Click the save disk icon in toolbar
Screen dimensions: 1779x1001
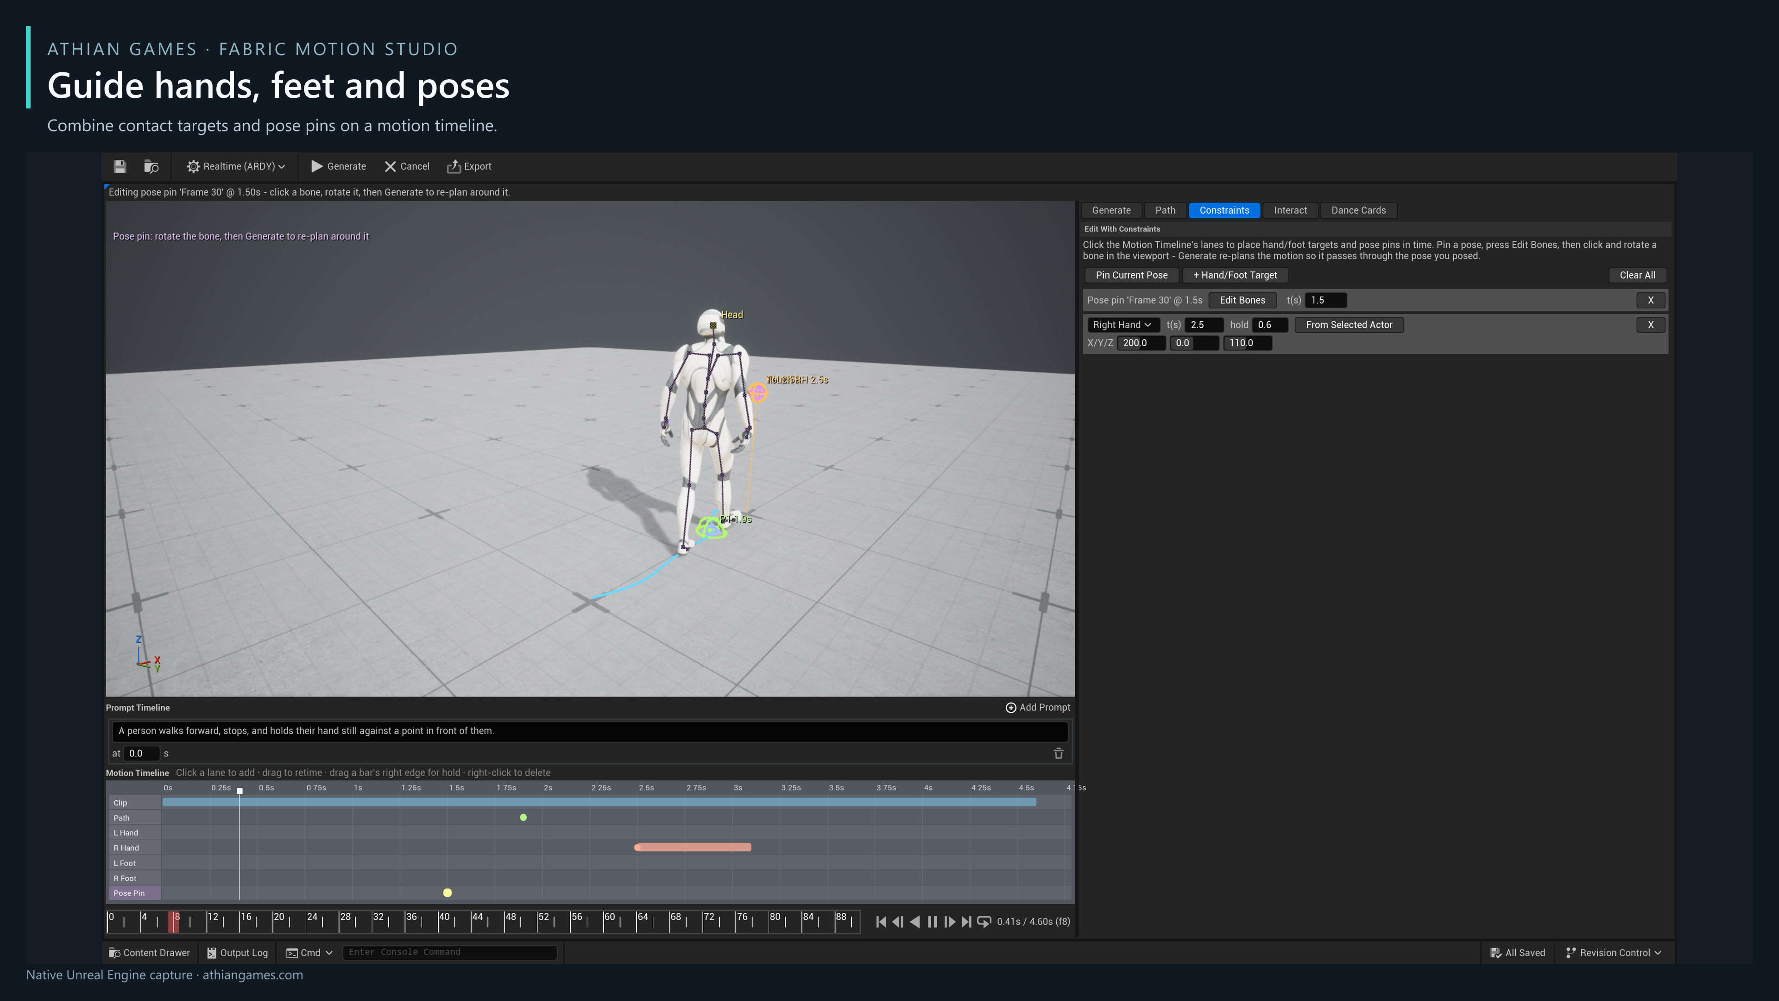[x=120, y=166]
